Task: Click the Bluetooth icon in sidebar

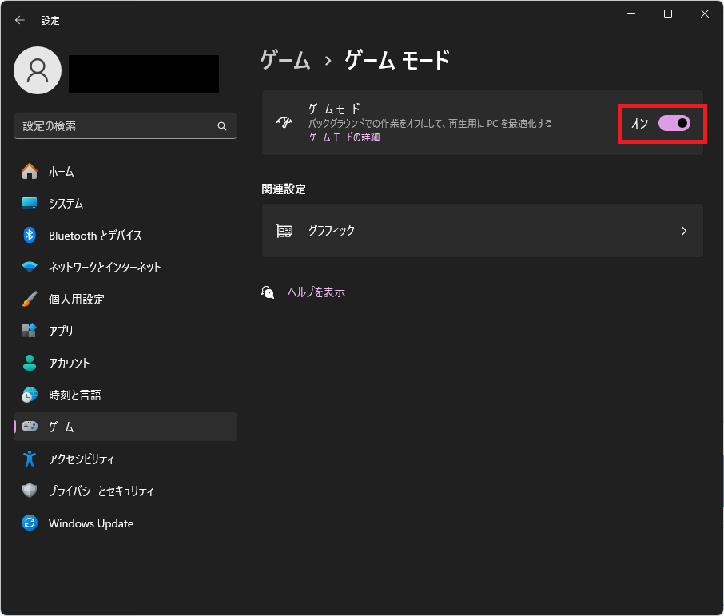Action: (30, 235)
